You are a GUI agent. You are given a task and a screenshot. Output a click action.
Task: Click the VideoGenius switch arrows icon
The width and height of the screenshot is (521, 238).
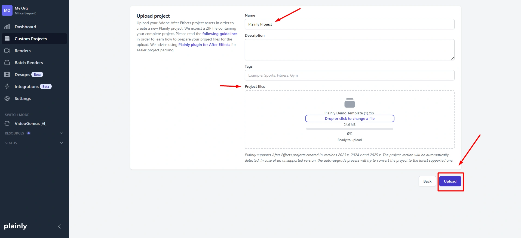click(7, 123)
